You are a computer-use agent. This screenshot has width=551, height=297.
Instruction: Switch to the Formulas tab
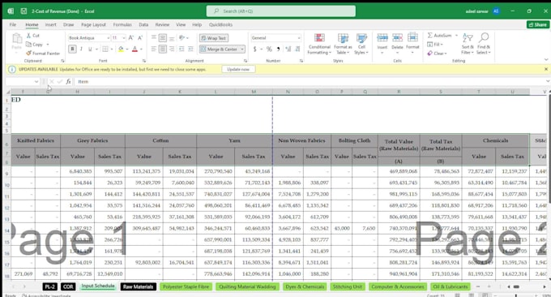tap(122, 24)
